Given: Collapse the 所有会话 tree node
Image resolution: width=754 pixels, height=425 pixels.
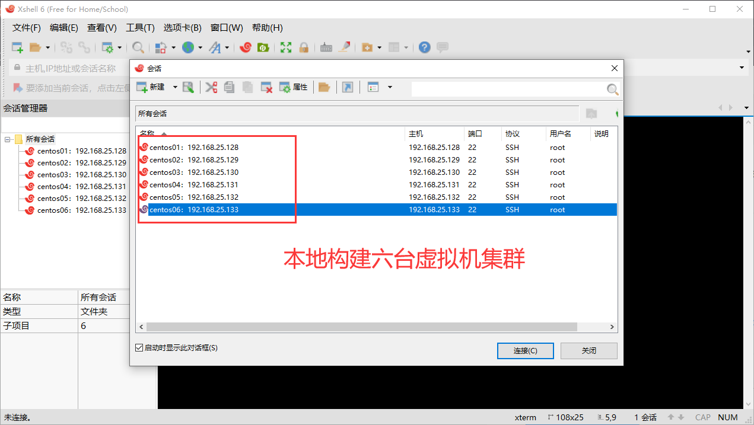Looking at the screenshot, I should (7, 139).
